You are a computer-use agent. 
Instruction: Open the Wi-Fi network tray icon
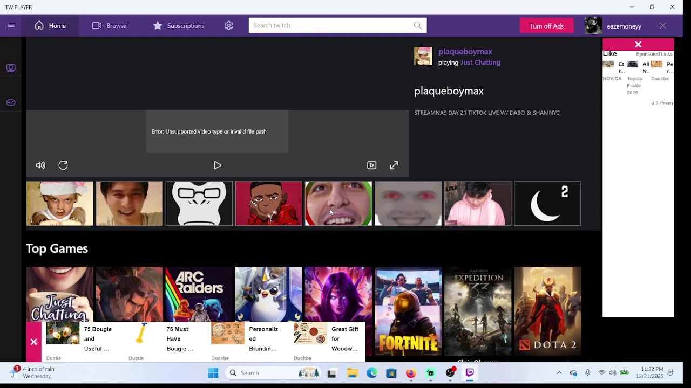(x=601, y=373)
